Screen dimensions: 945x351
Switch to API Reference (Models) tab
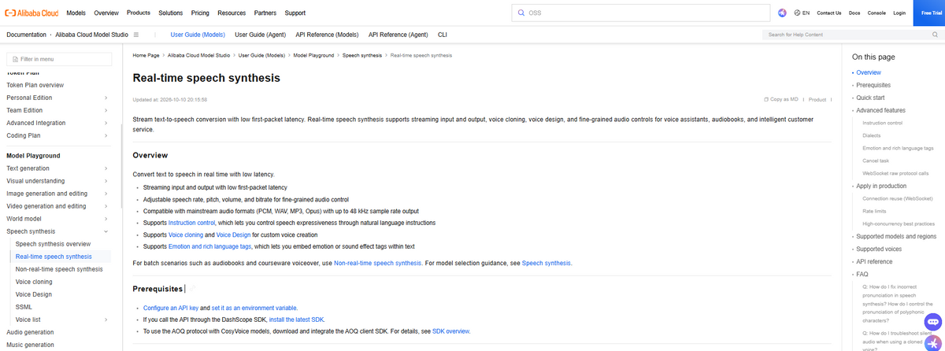click(x=328, y=35)
